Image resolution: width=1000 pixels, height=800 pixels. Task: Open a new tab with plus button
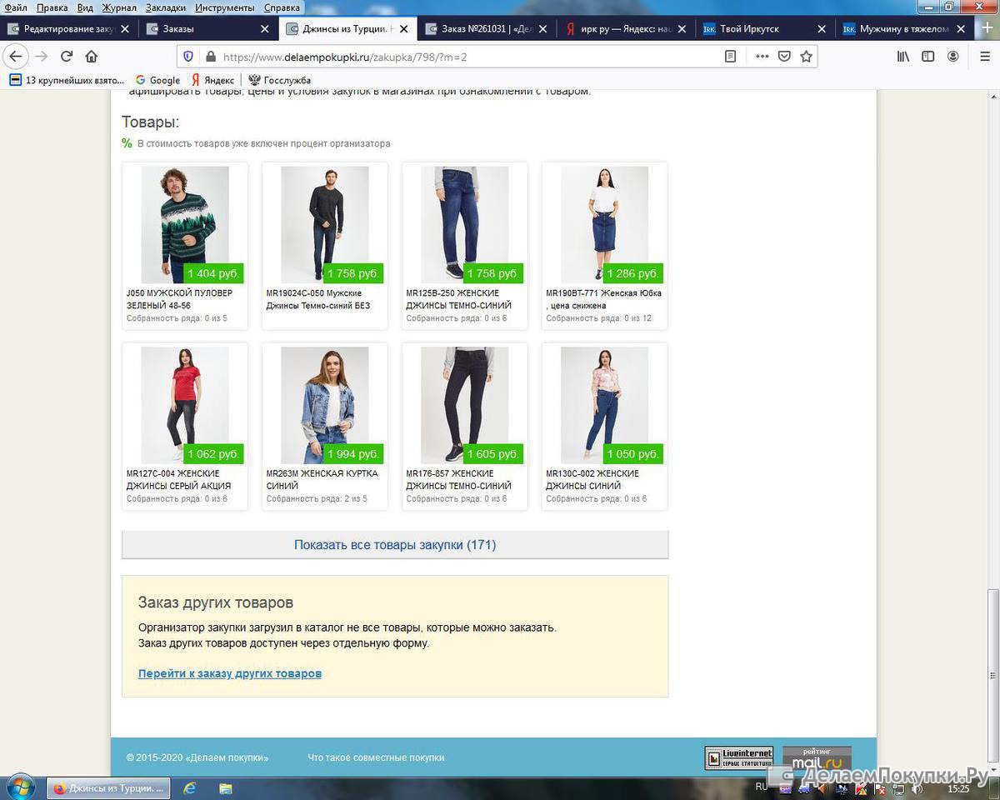coord(987,28)
